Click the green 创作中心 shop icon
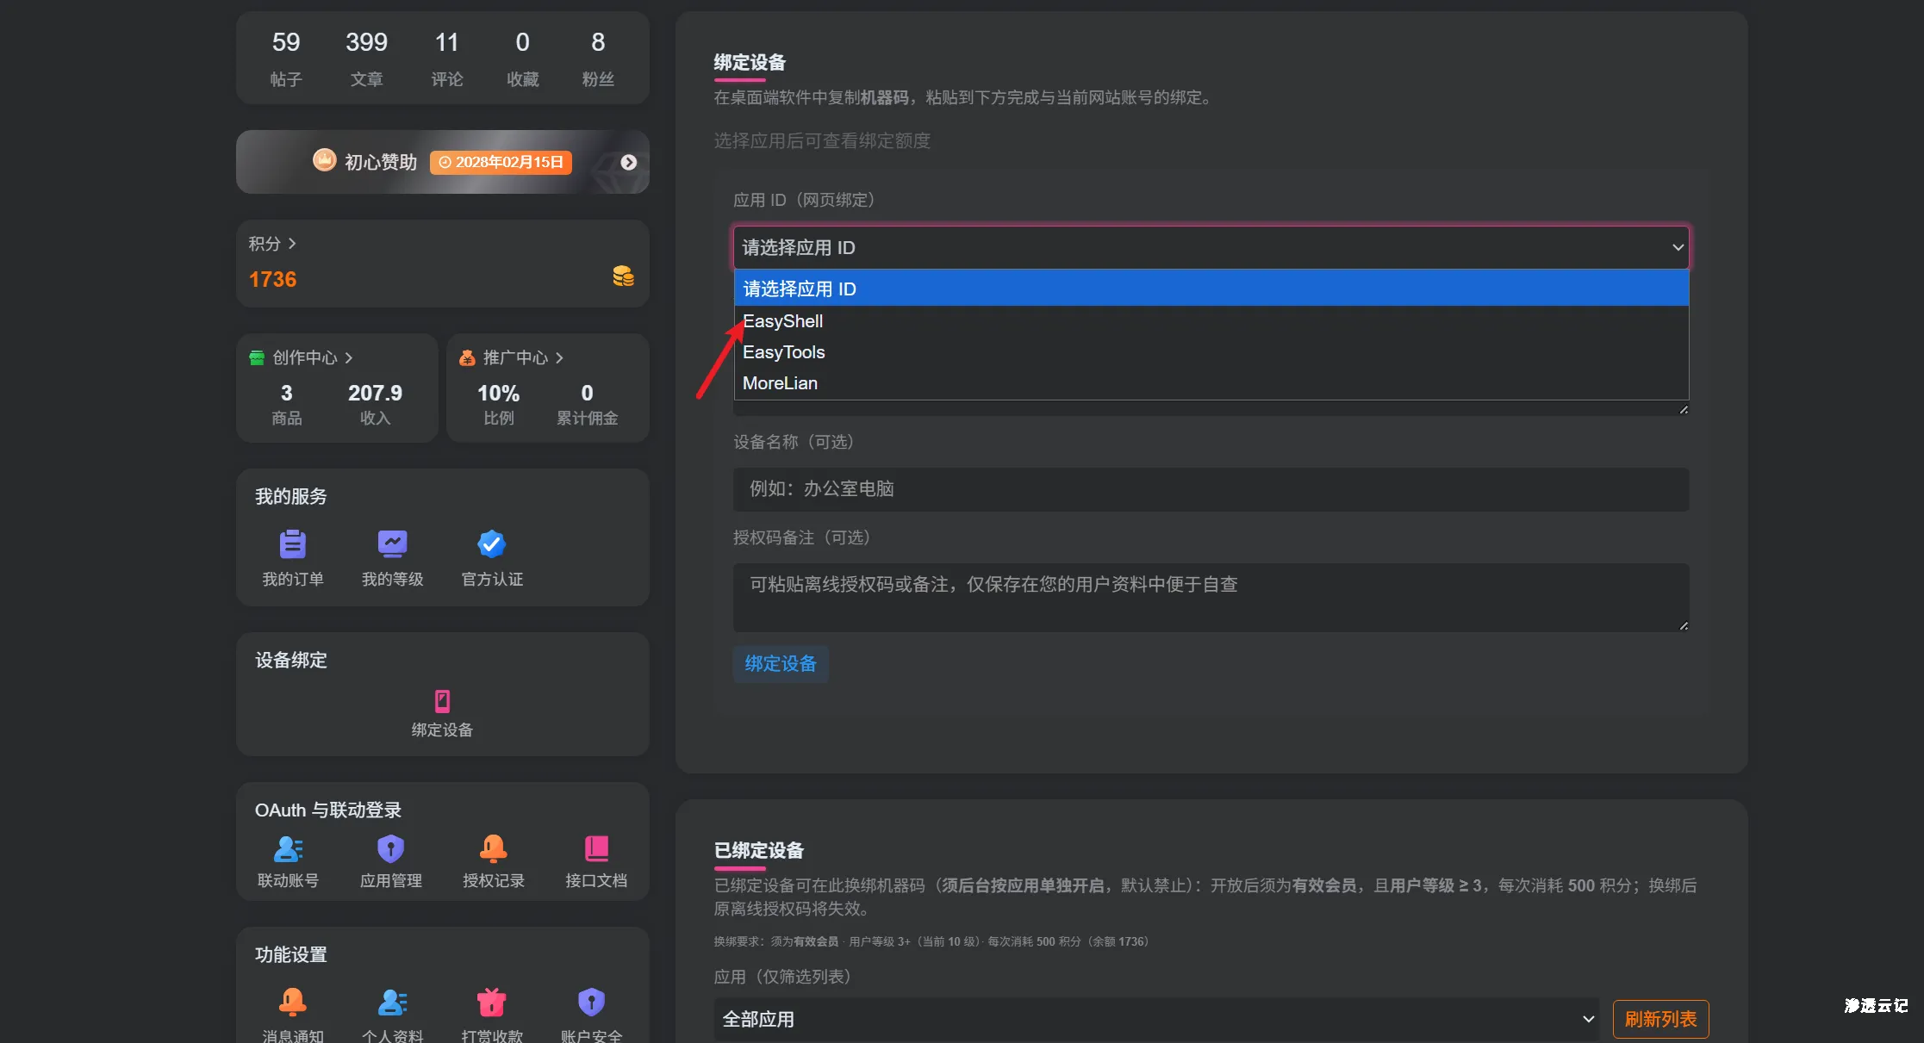This screenshot has height=1043, width=1924. pyautogui.click(x=257, y=357)
